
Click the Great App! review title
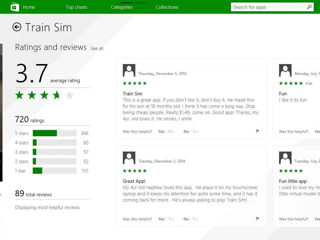[134, 181]
